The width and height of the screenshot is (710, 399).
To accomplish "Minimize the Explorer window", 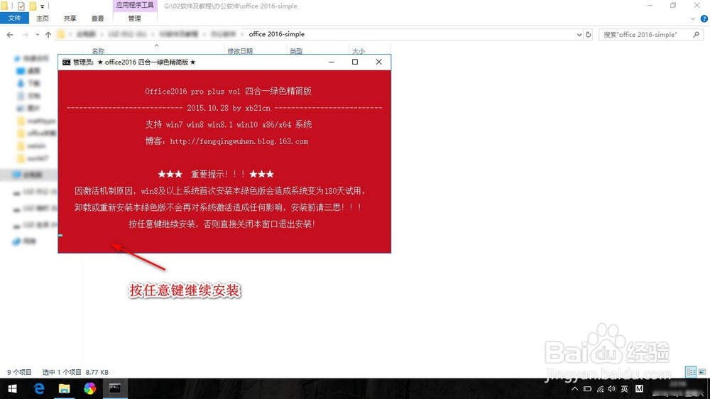I will 650,6.
